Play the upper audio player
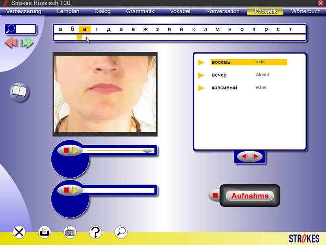The image size is (326, 245). pos(75,150)
